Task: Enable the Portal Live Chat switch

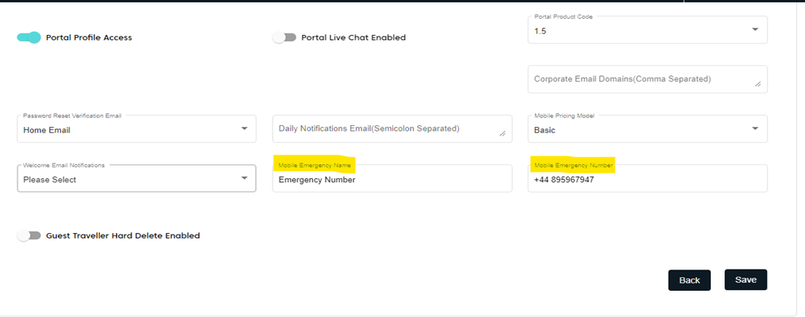Action: (284, 37)
